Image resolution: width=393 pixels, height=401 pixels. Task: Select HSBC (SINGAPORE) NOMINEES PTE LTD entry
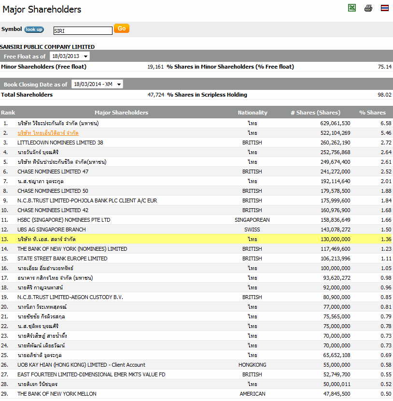[x=64, y=220]
